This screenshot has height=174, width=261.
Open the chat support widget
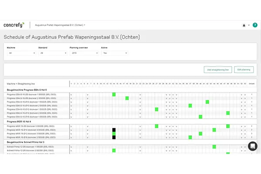252,146
